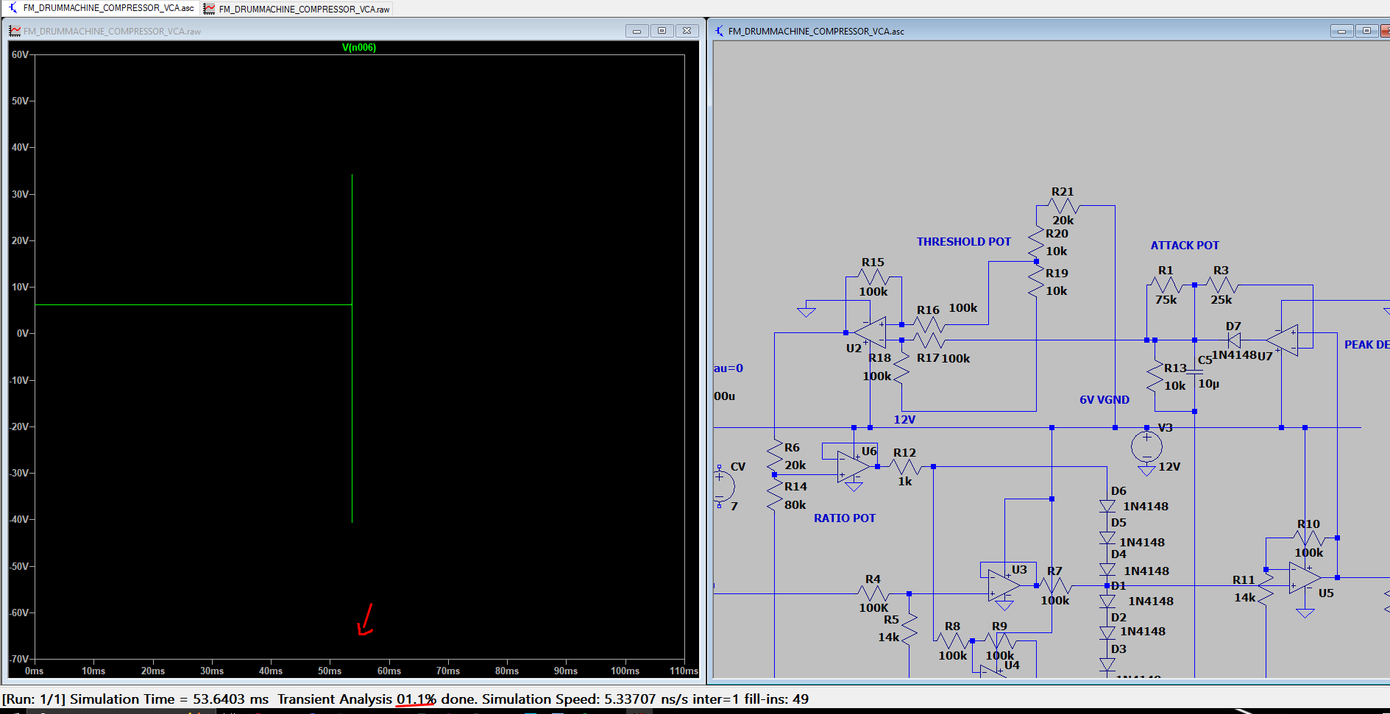1390x714 pixels.
Task: Select op-amp U2 symbol
Action: [x=870, y=333]
